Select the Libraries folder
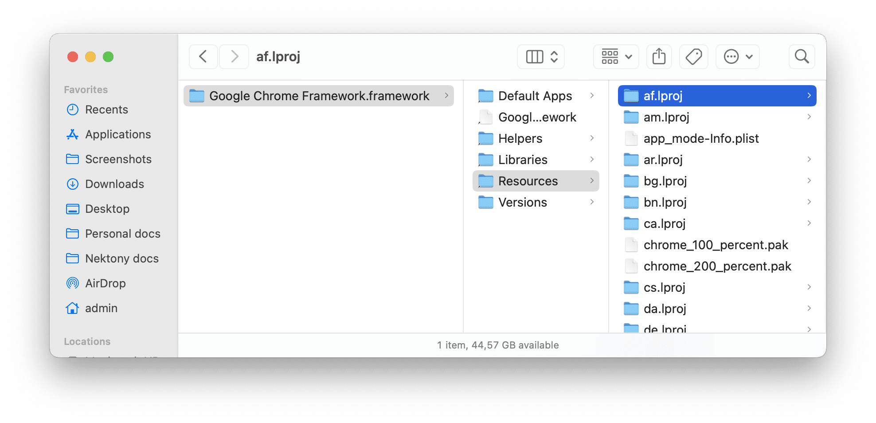The image size is (876, 423). tap(536, 160)
